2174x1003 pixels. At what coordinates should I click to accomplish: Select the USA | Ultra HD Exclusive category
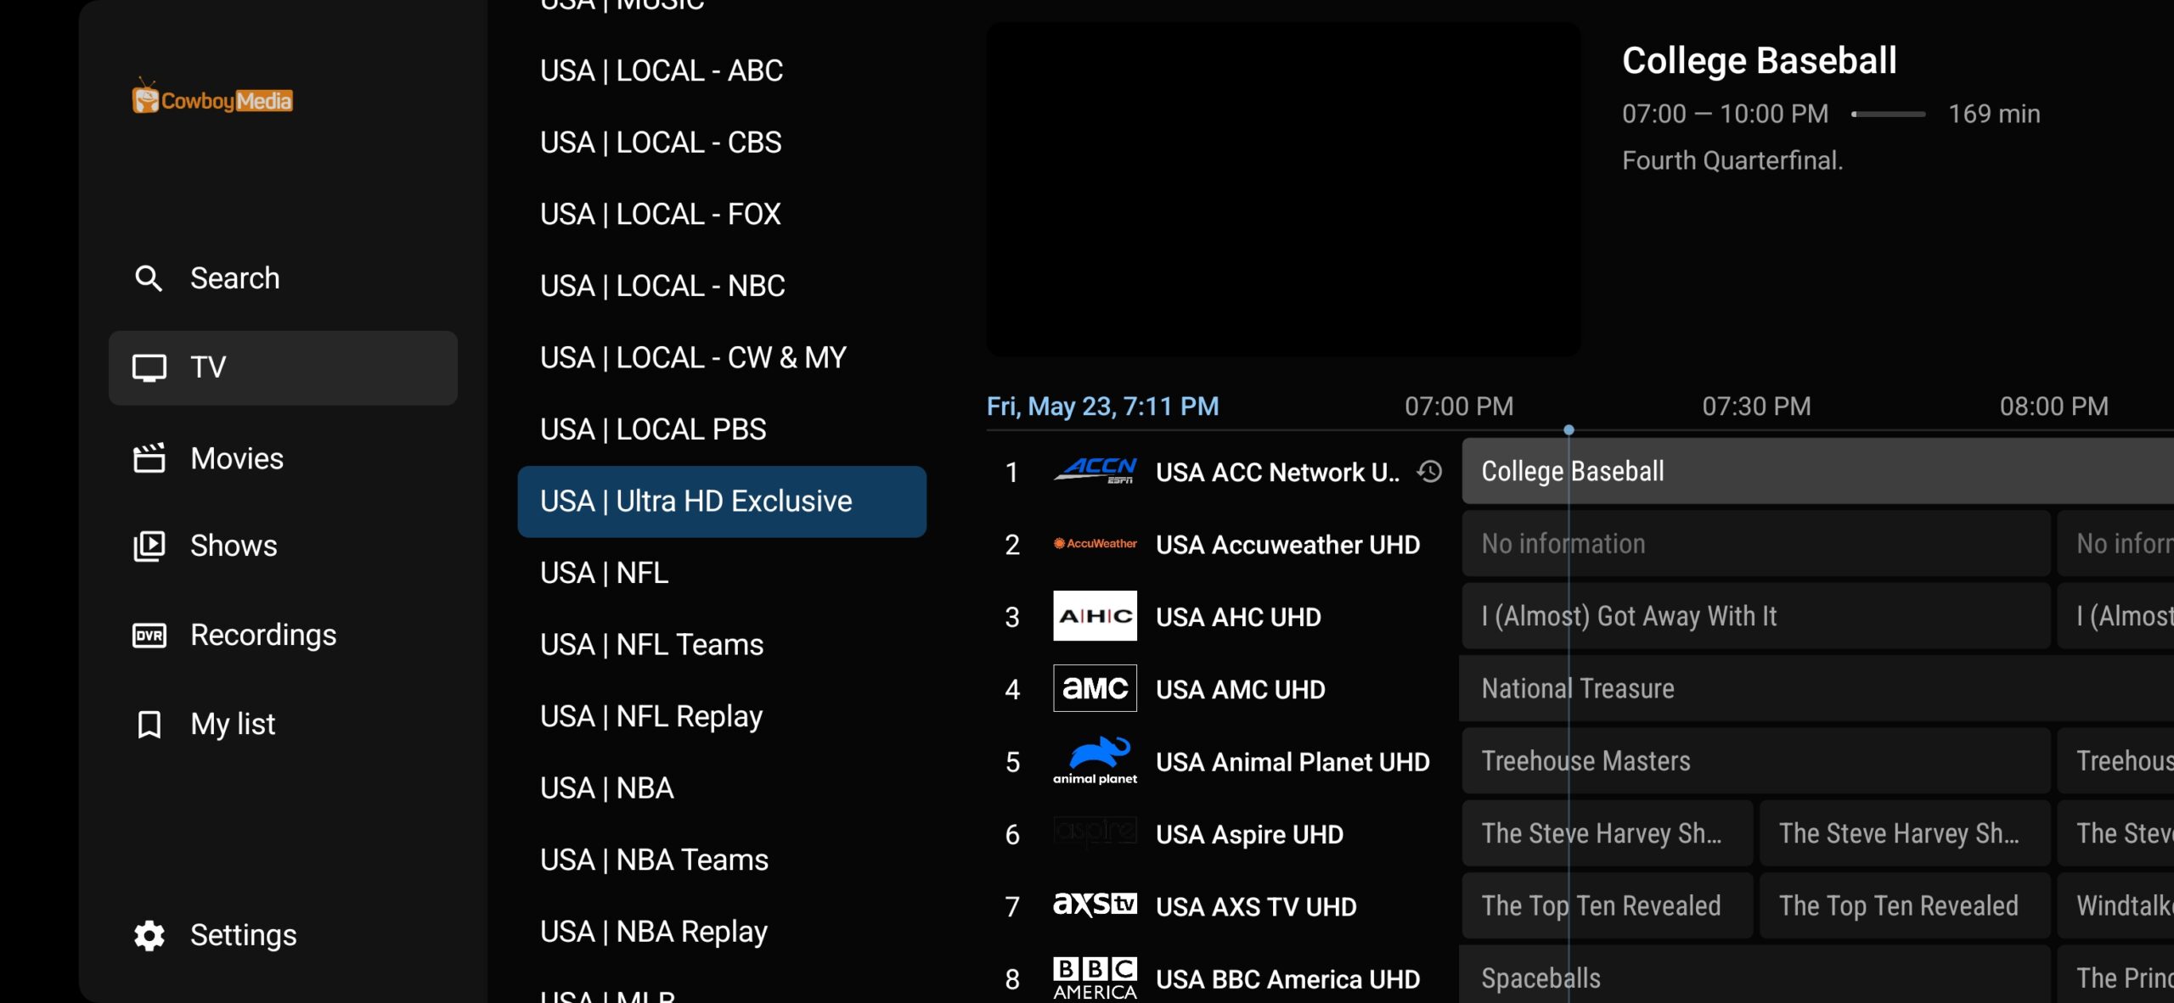pyautogui.click(x=722, y=501)
